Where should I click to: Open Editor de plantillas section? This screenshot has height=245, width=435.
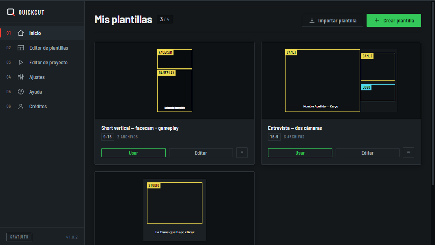pyautogui.click(x=42, y=48)
